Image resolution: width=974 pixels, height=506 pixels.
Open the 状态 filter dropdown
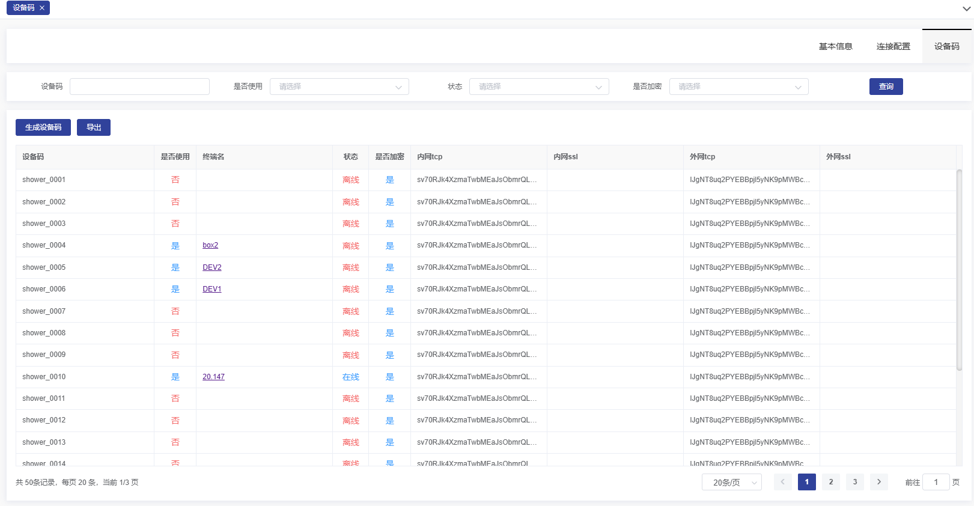(538, 87)
